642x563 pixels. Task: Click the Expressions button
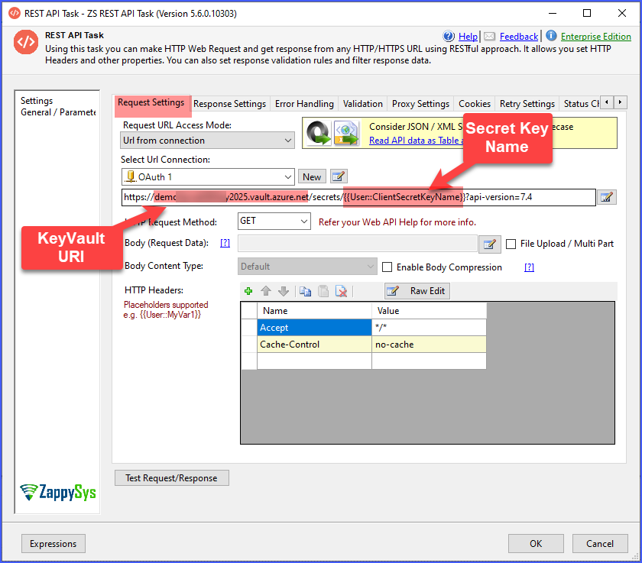53,544
